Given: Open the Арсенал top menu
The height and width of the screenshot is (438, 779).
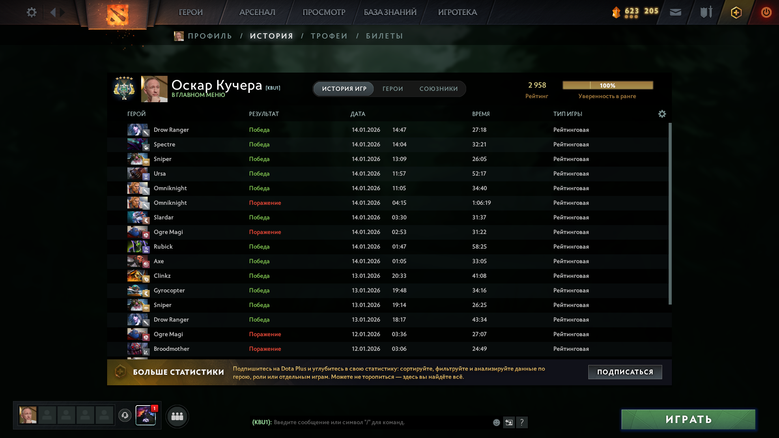Looking at the screenshot, I should coord(257,13).
